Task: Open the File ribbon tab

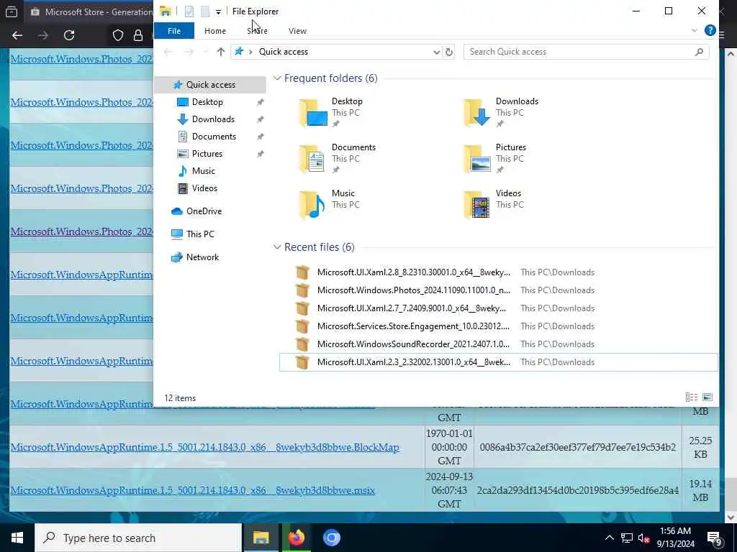Action: point(174,30)
